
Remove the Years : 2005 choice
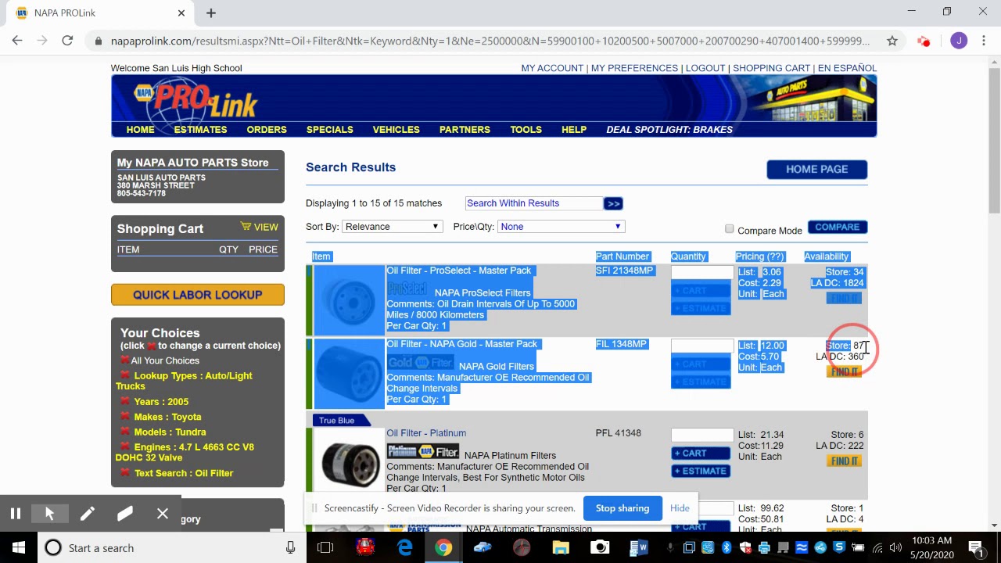[x=124, y=401]
